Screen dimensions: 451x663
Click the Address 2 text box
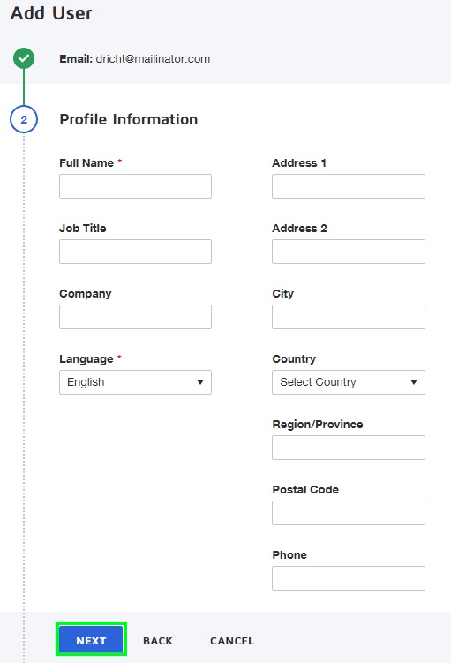(349, 252)
